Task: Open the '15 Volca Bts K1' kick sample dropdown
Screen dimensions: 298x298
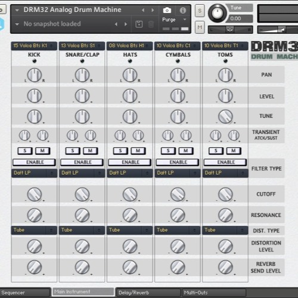Action: coord(34,46)
